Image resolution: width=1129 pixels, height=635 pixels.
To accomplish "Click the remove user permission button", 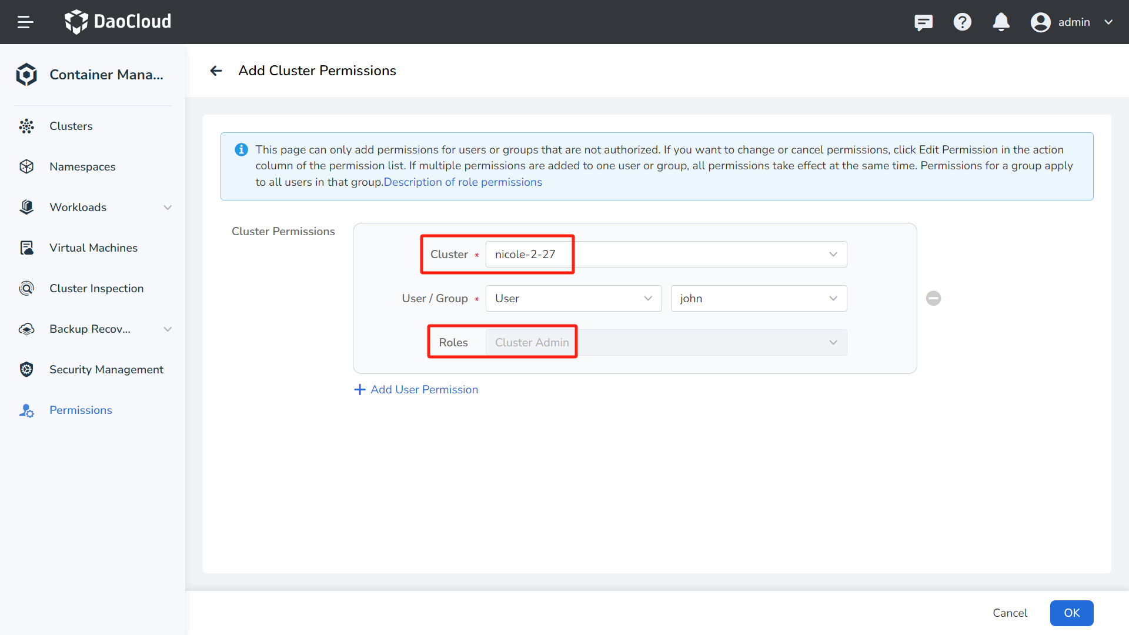I will point(934,298).
